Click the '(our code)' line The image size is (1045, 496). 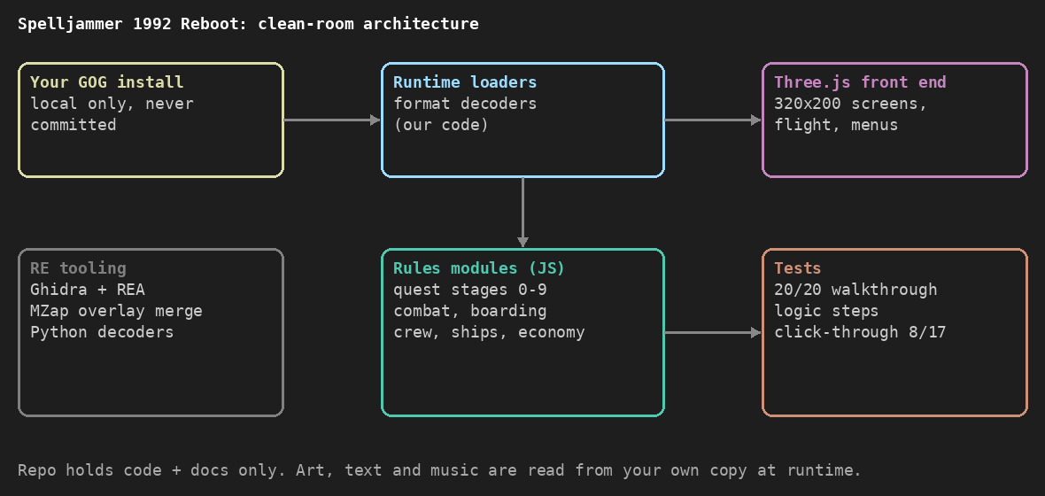(440, 125)
